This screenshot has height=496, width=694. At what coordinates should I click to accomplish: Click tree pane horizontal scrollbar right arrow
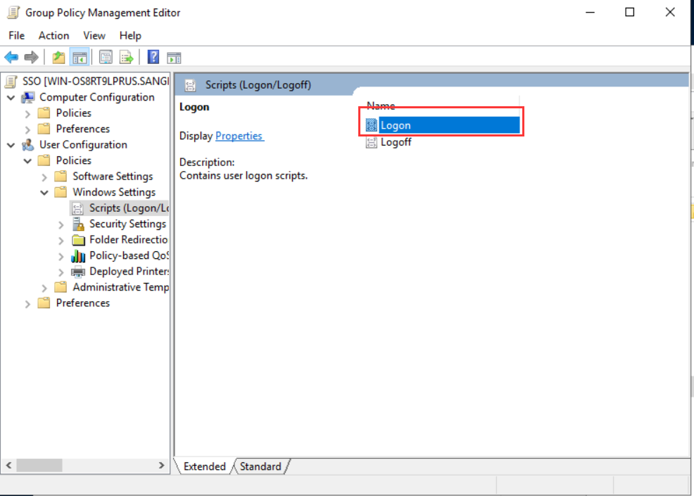(161, 466)
